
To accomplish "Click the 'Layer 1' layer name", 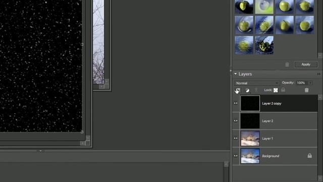I will (x=267, y=139).
